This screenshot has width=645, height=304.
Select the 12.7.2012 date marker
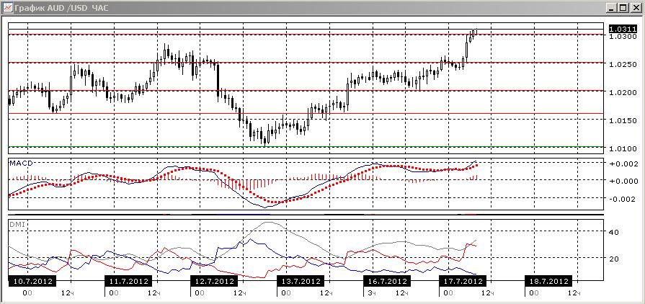pos(214,282)
